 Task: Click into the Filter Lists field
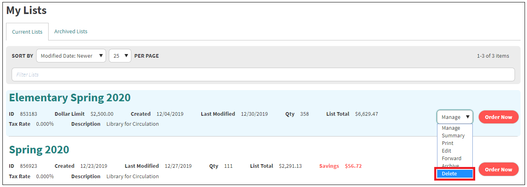point(263,74)
